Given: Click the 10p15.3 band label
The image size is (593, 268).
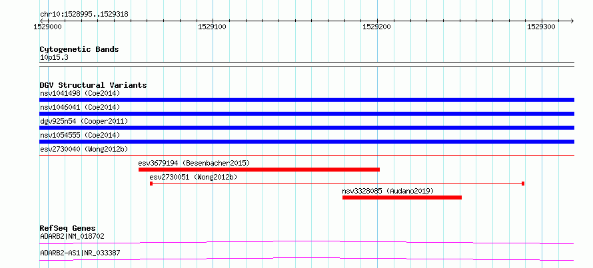Looking at the screenshot, I should coord(54,58).
